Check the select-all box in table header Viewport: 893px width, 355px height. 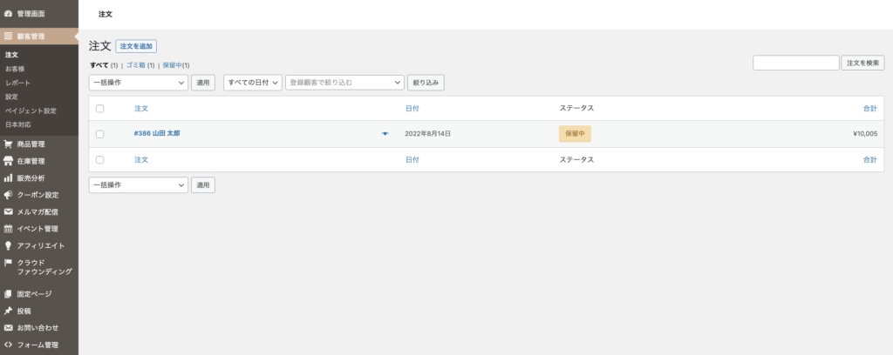pos(99,109)
